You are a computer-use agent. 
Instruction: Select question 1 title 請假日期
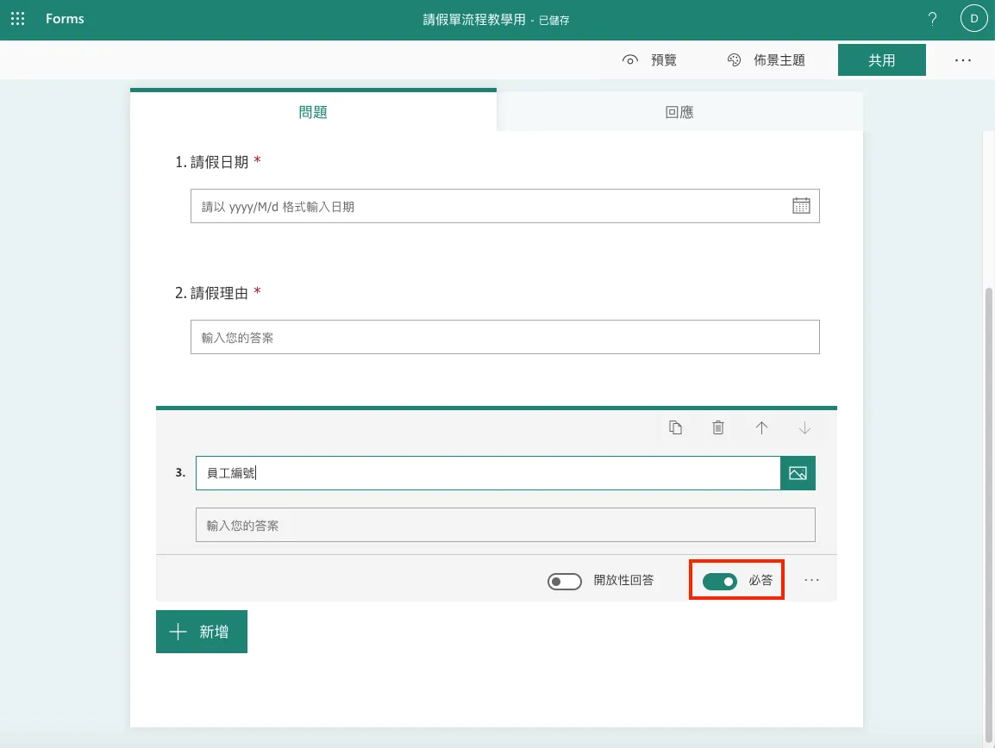[220, 162]
